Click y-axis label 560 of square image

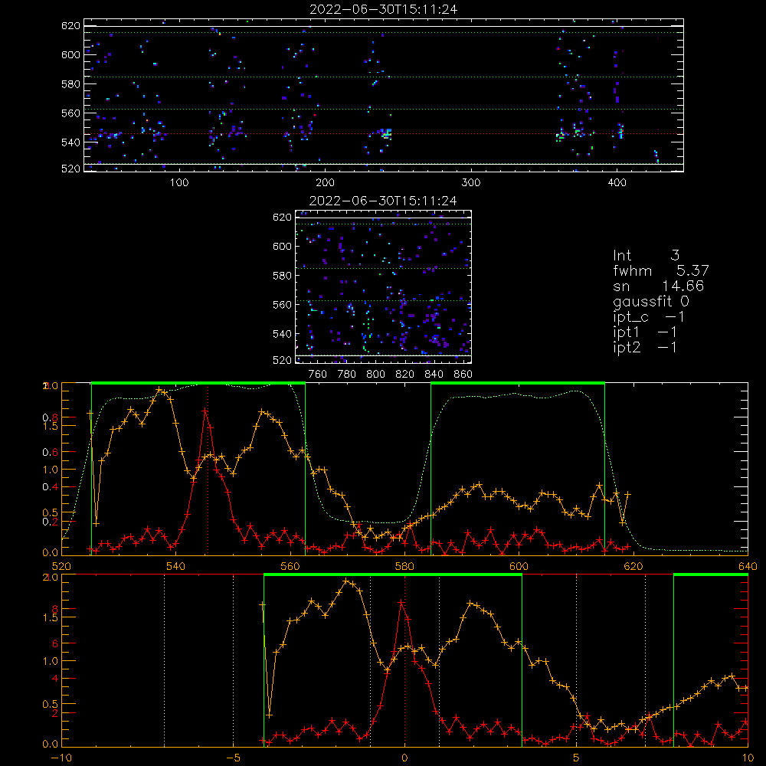[282, 305]
